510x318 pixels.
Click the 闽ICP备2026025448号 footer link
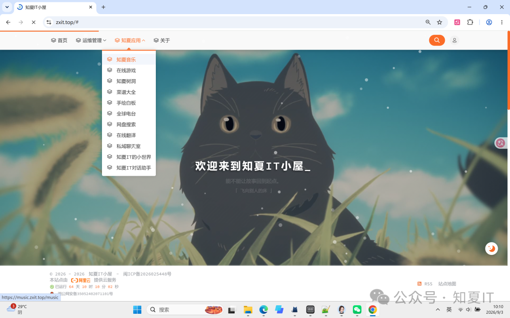(x=147, y=274)
